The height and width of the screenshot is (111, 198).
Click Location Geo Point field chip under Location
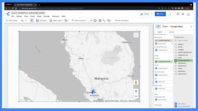[164, 62]
